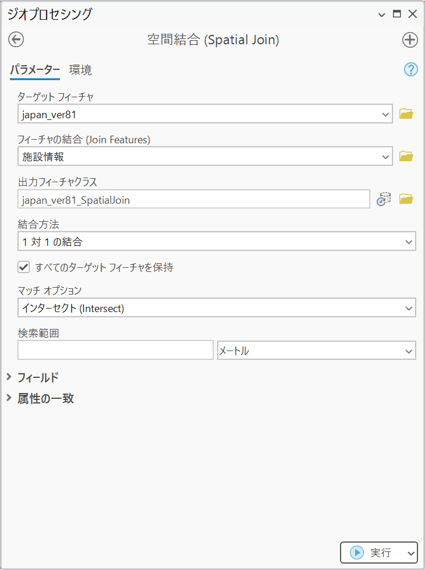The width and height of the screenshot is (425, 570).
Task: Click the 検索範囲 input field
Action: click(x=115, y=351)
